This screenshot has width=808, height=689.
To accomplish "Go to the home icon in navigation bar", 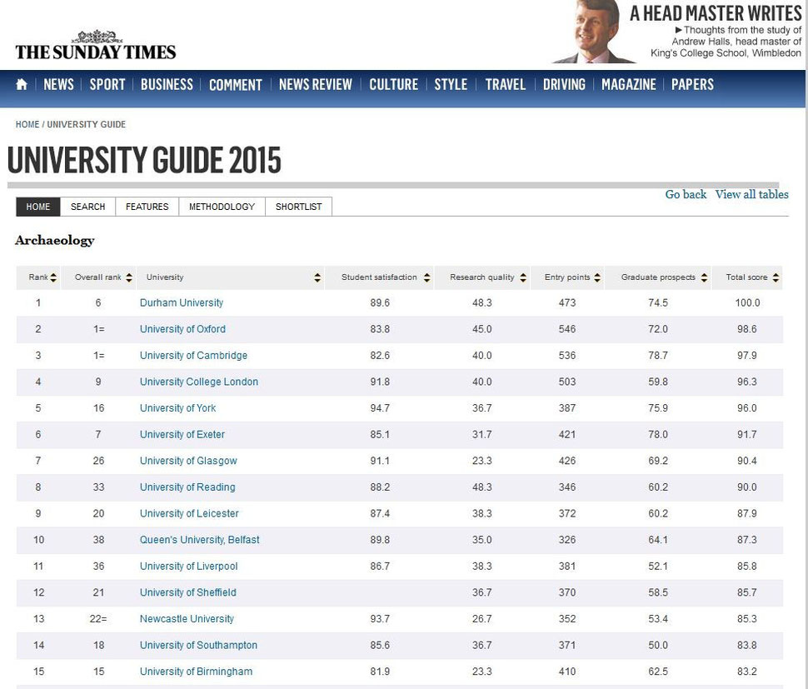I will pyautogui.click(x=22, y=84).
